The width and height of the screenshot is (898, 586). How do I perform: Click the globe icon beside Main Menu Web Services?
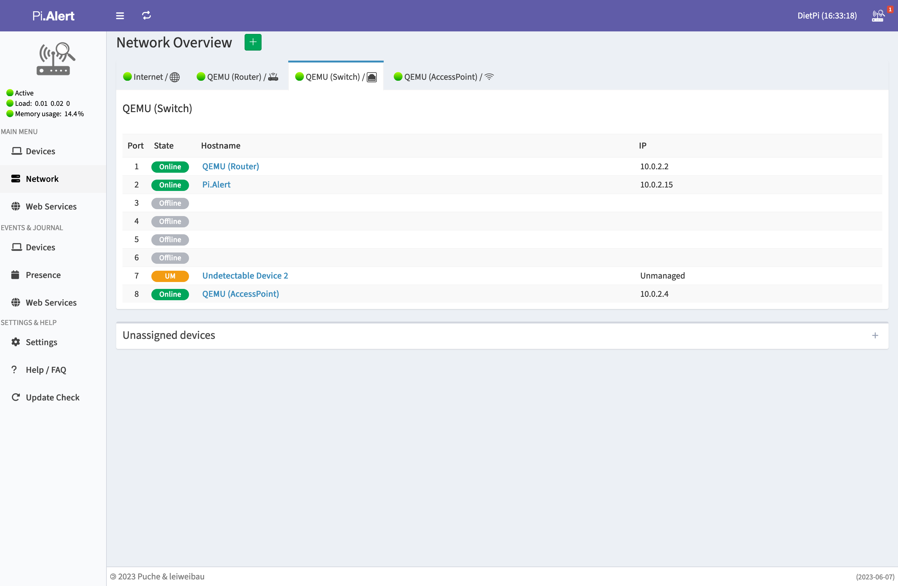pos(15,206)
